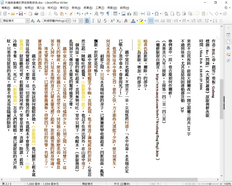Insert a text box icon
Screen dimensions: 232x186
pos(135,14)
